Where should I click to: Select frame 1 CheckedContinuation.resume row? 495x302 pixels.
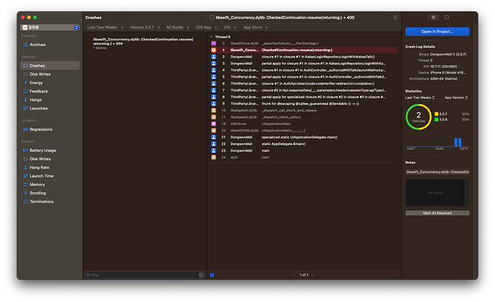303,50
